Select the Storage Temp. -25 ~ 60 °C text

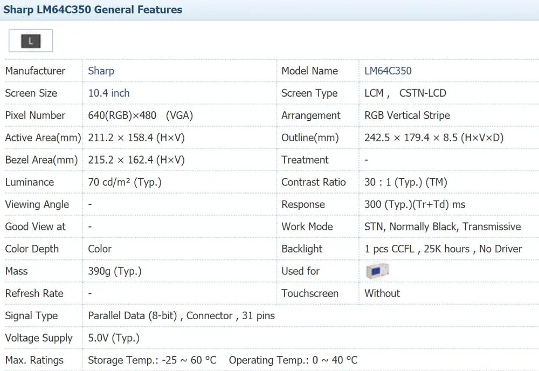[x=153, y=360]
